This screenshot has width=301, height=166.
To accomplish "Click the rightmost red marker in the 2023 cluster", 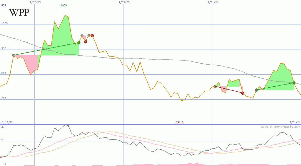I will point(92,36).
